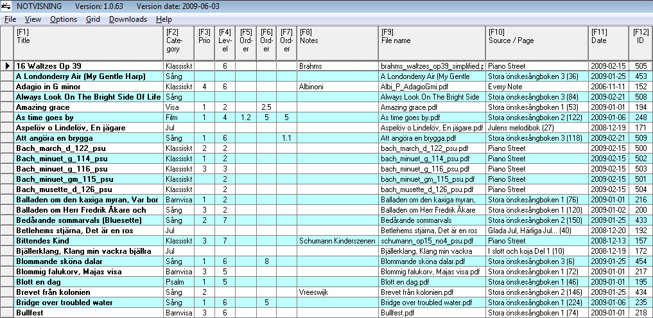Sort by the Date column header
The image size is (653, 318).
point(607,41)
